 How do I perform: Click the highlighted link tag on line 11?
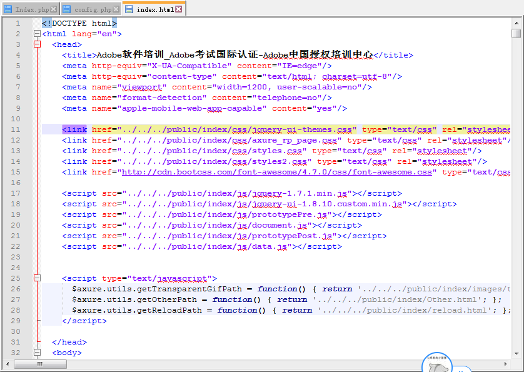(x=74, y=129)
